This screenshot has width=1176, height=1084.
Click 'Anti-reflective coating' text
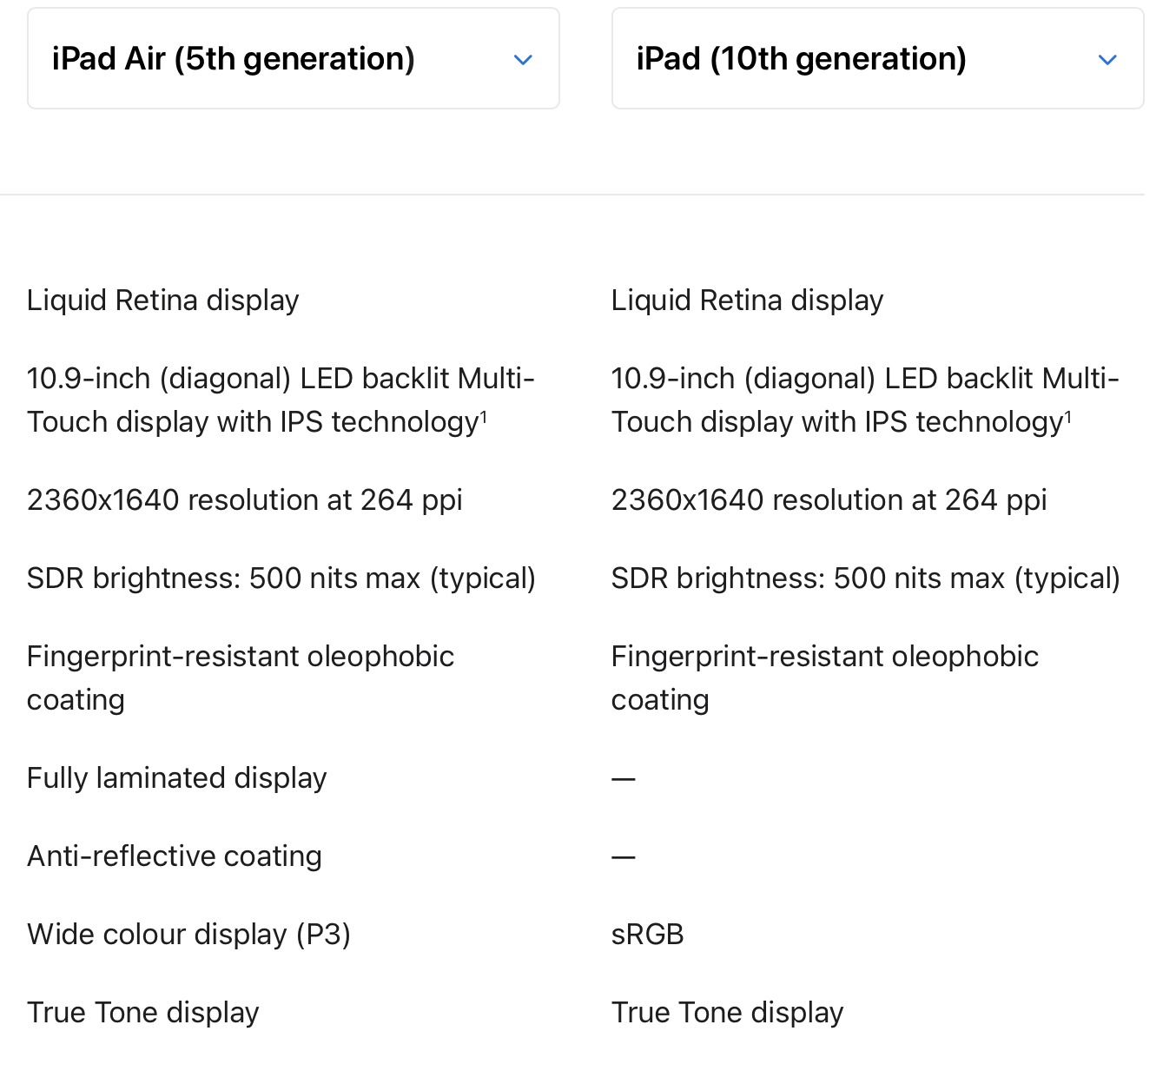tap(175, 856)
